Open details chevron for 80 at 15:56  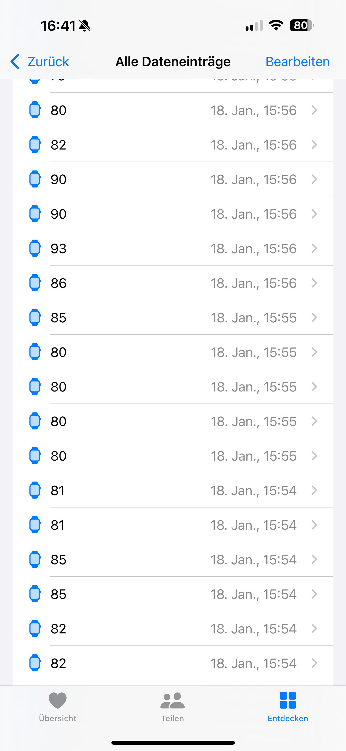(314, 110)
